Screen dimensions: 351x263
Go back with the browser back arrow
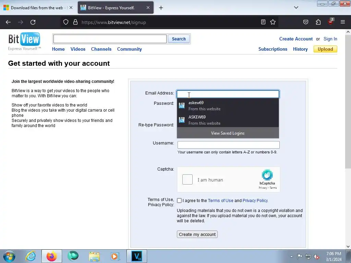tap(8, 22)
